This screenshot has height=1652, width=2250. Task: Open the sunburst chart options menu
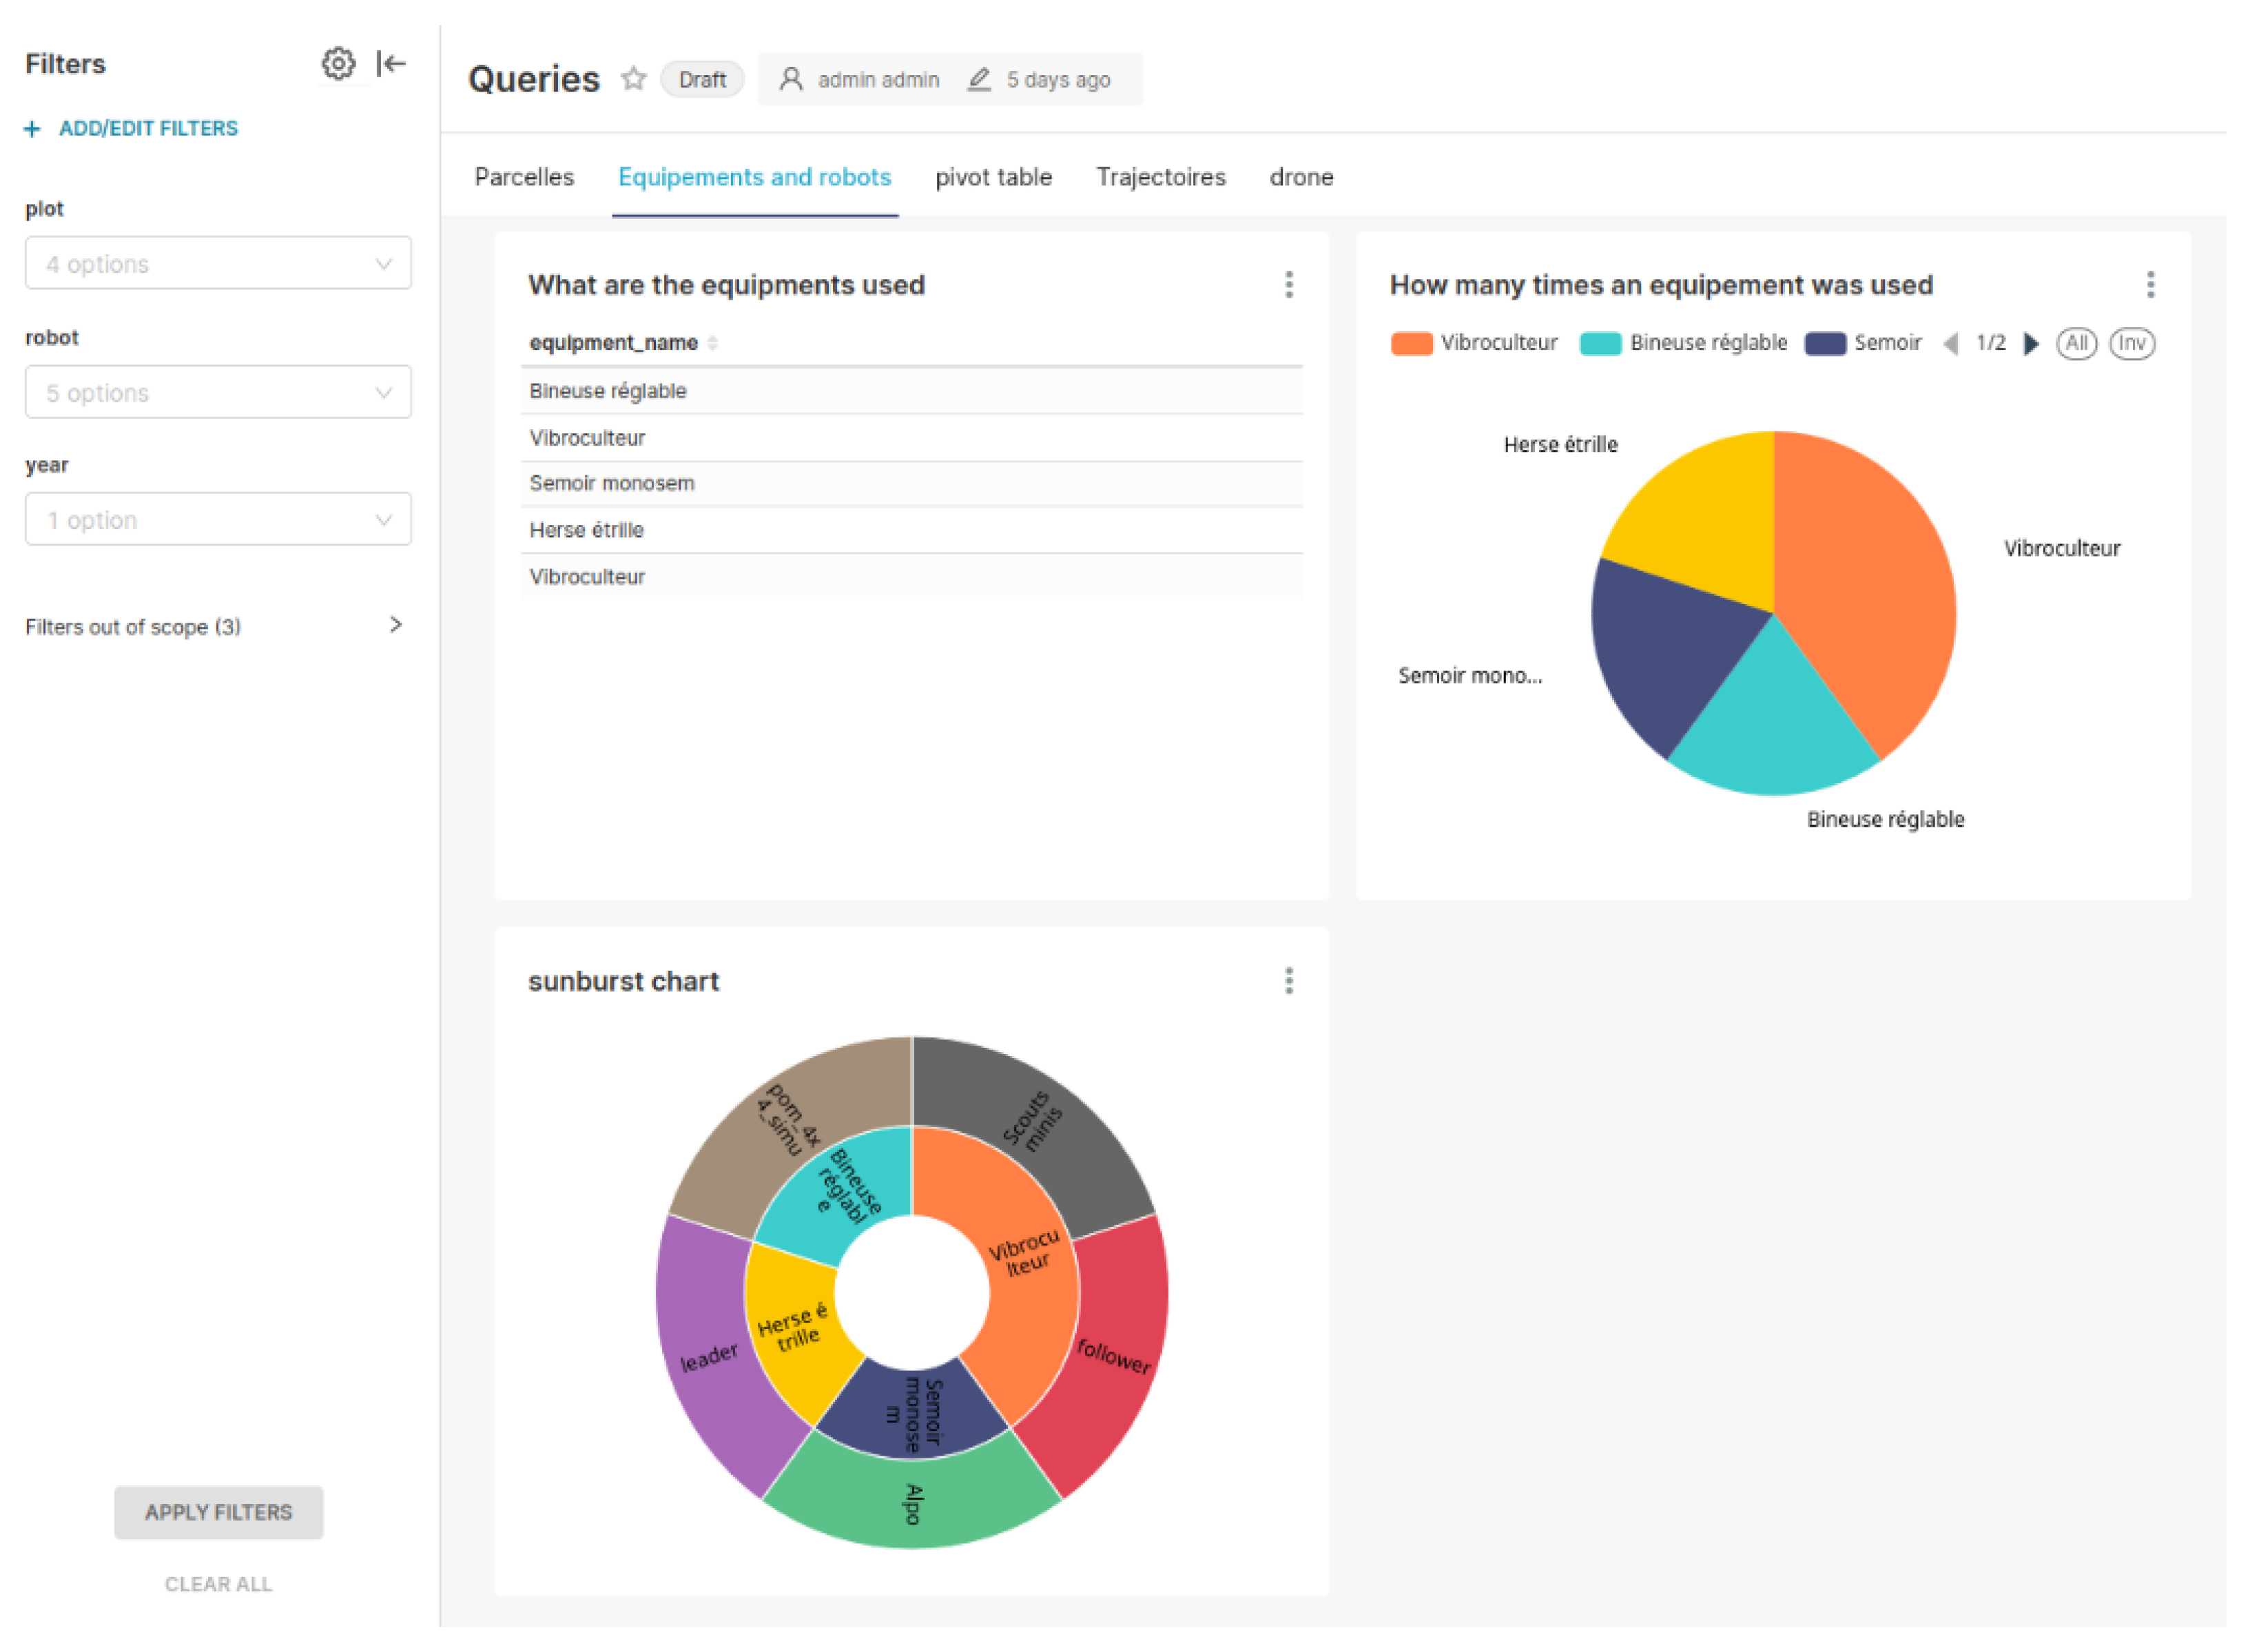pos(1288,981)
